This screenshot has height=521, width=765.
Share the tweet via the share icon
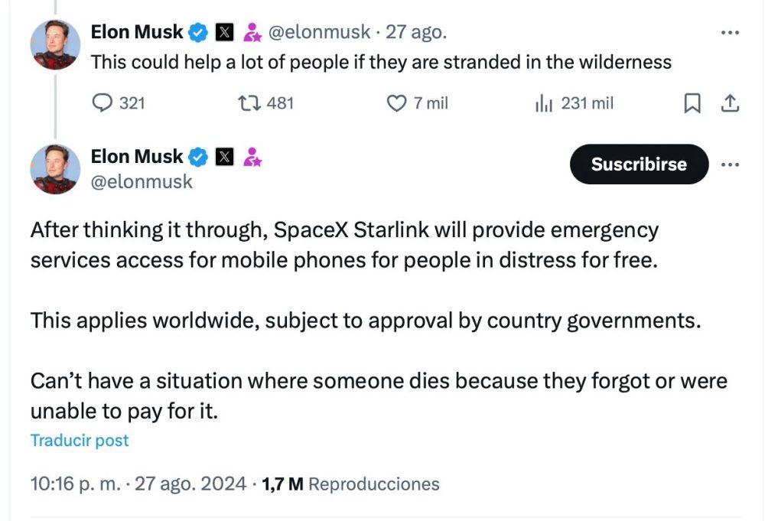[x=731, y=103]
